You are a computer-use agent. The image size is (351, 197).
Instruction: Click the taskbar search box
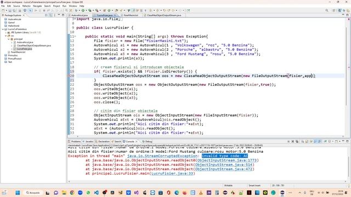[33, 193]
